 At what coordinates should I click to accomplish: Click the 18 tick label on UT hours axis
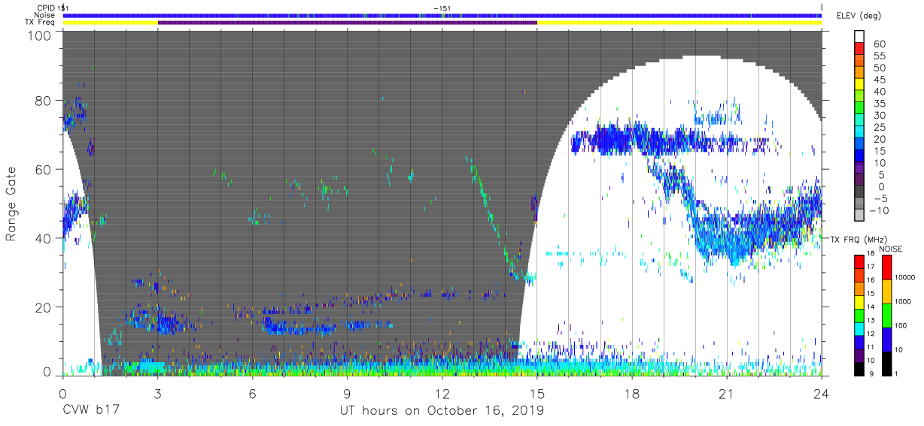tap(632, 394)
